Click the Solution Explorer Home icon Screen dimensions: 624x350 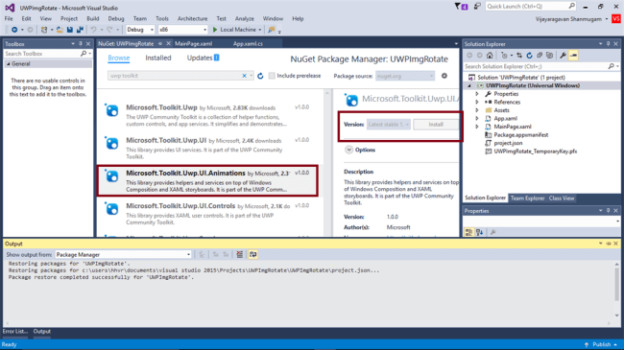pyautogui.click(x=490, y=56)
